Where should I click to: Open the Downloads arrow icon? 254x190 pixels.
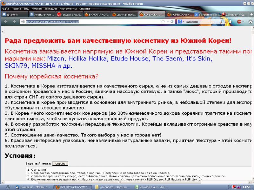(x=230, y=22)
